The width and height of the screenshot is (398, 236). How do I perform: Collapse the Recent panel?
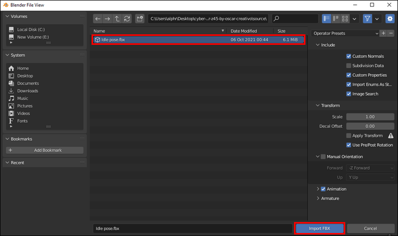[x=7, y=163]
